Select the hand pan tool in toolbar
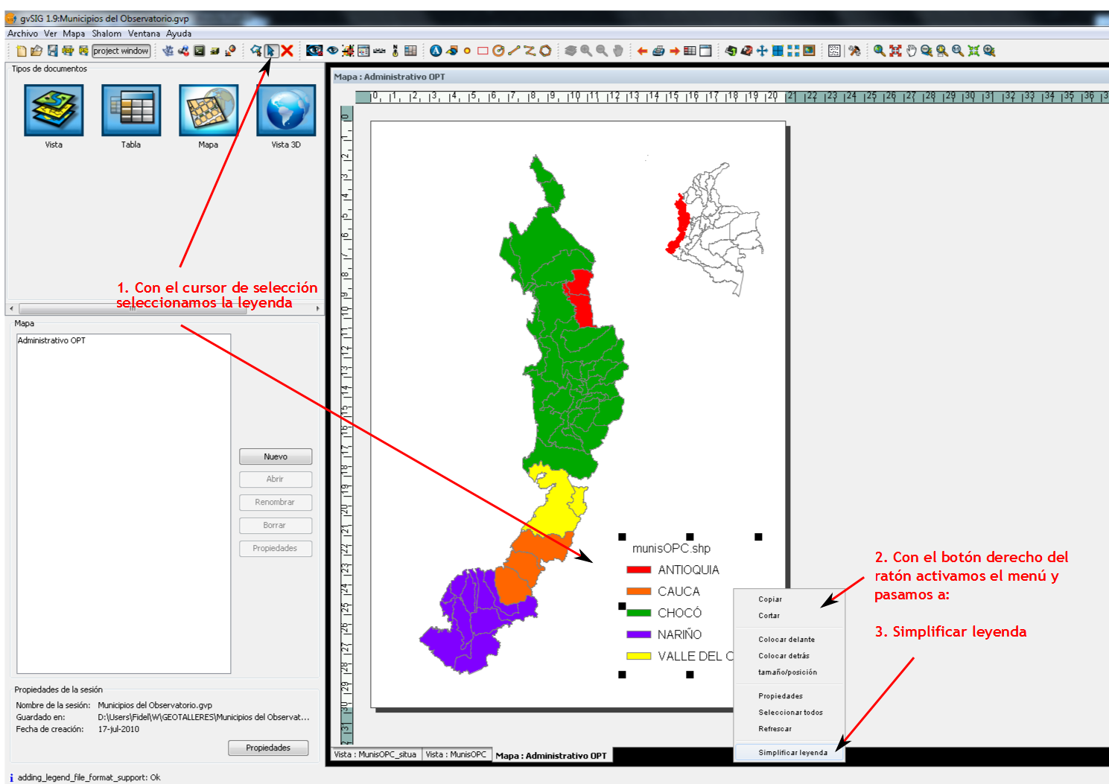Screen dimensions: 1109x784 point(911,51)
